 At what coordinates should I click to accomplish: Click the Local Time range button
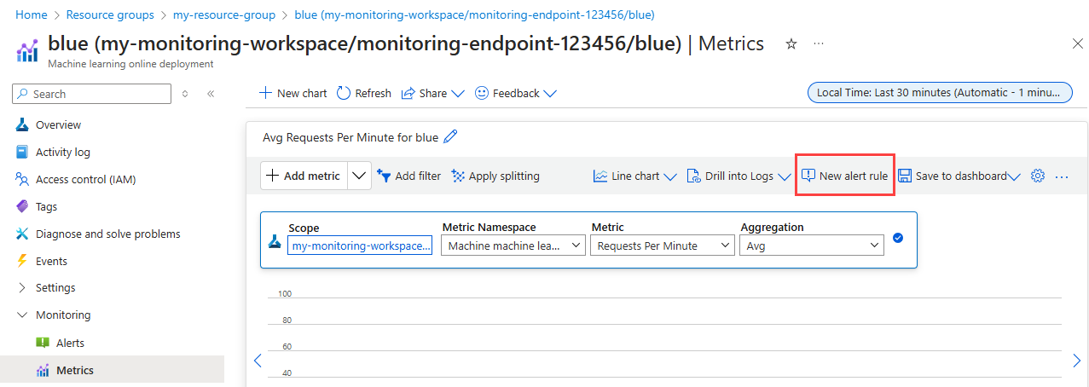click(x=940, y=93)
